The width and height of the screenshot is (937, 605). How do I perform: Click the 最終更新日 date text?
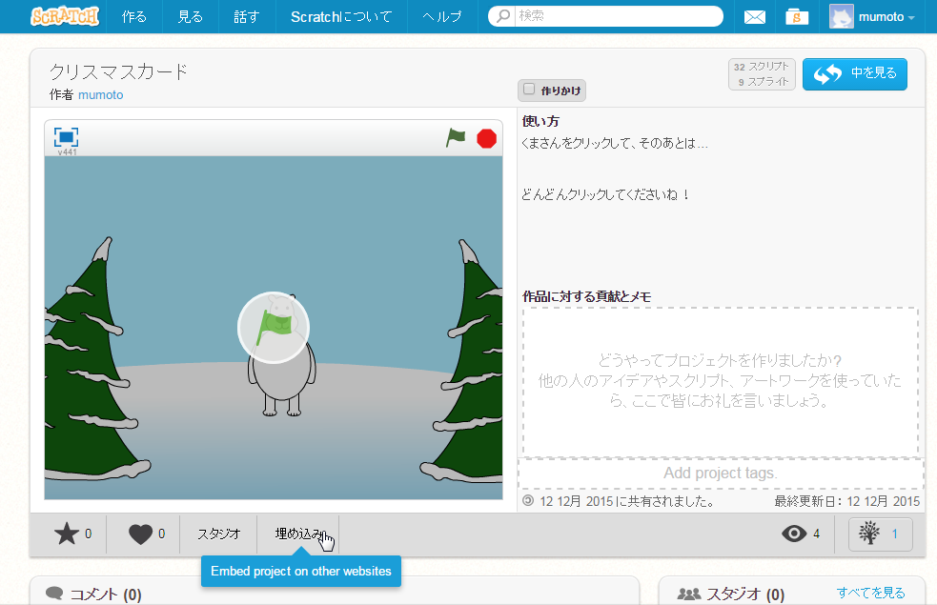(846, 501)
